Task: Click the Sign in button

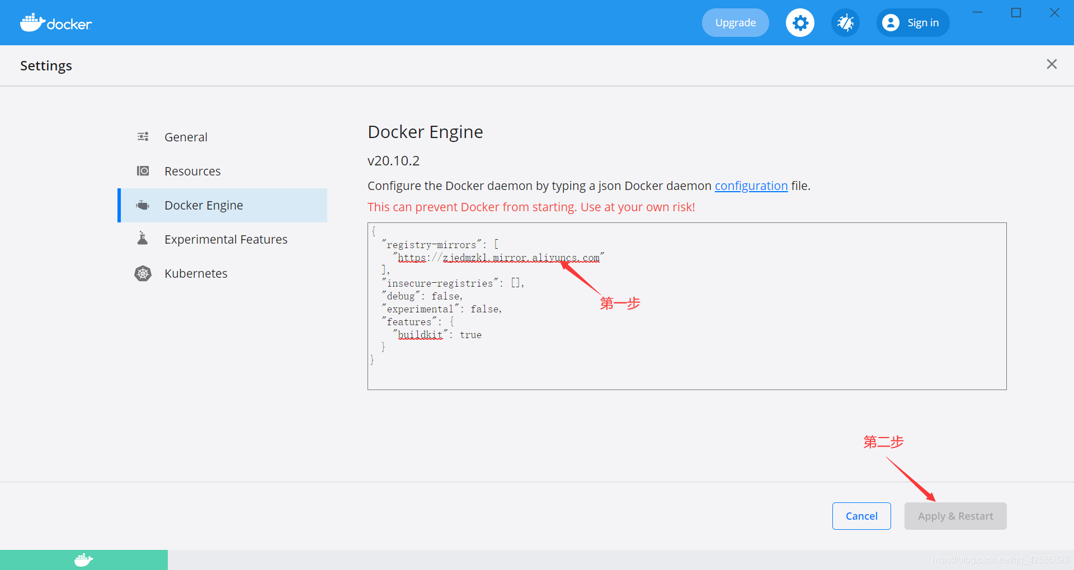Action: [913, 23]
